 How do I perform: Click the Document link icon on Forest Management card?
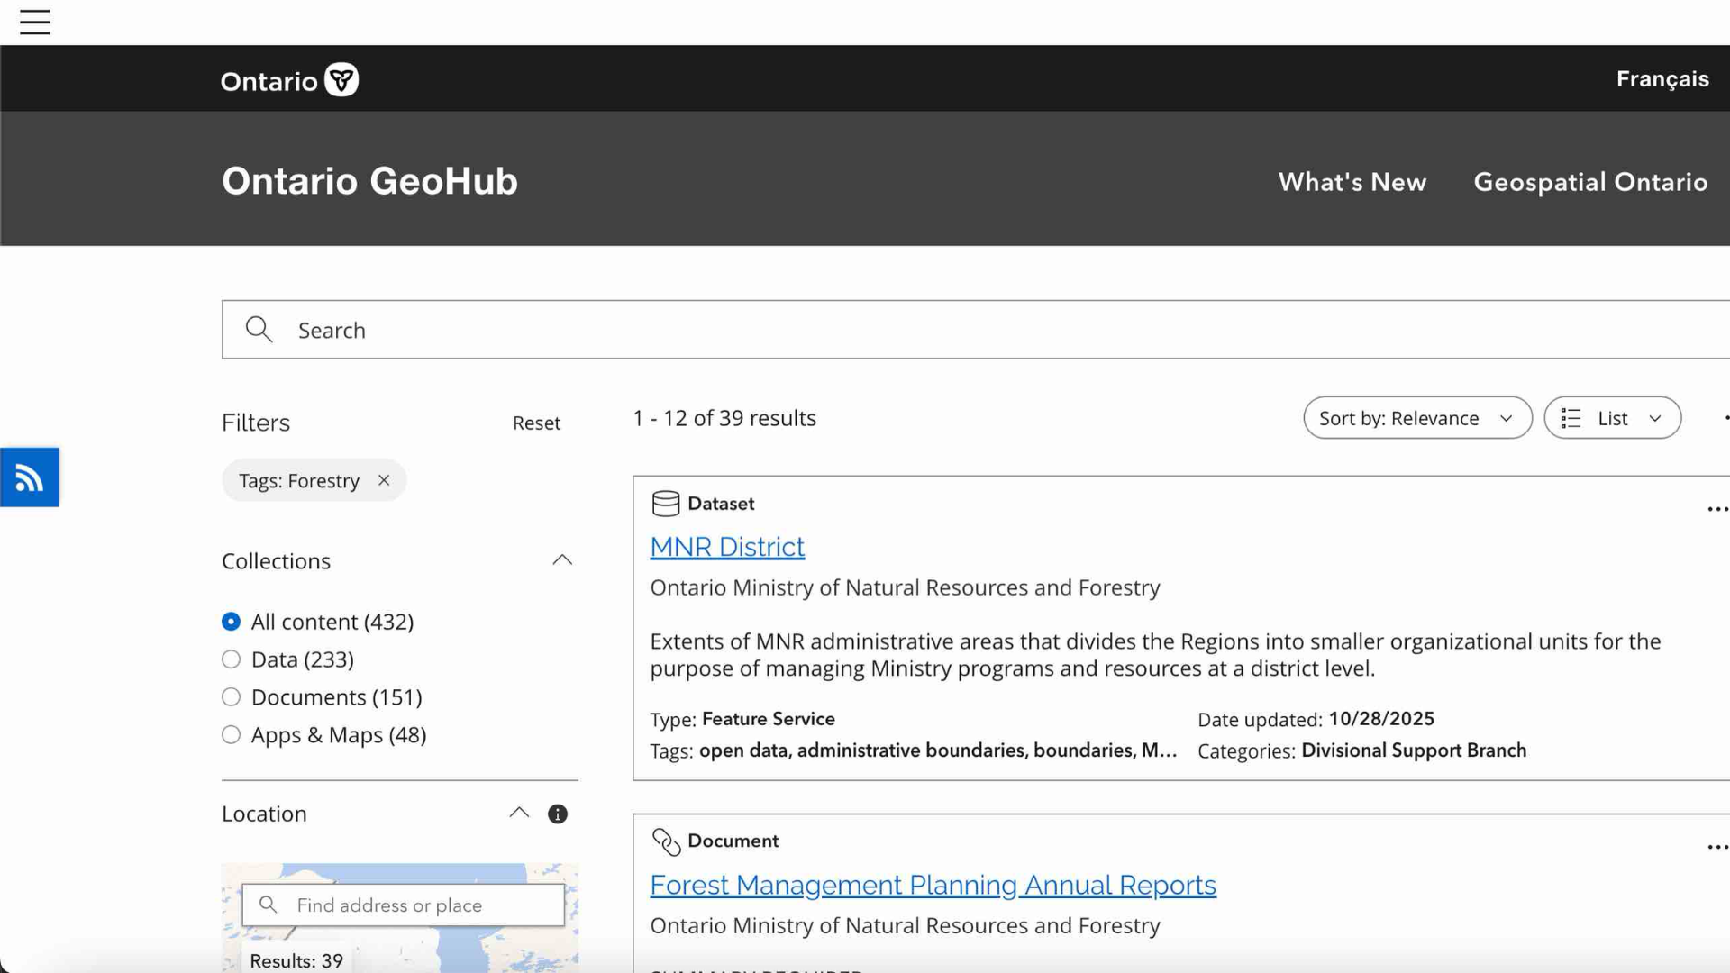tap(667, 841)
